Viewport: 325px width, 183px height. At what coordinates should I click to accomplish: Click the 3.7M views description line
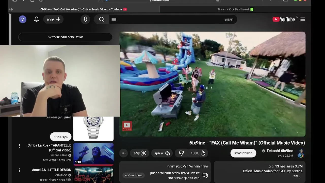[285, 166]
